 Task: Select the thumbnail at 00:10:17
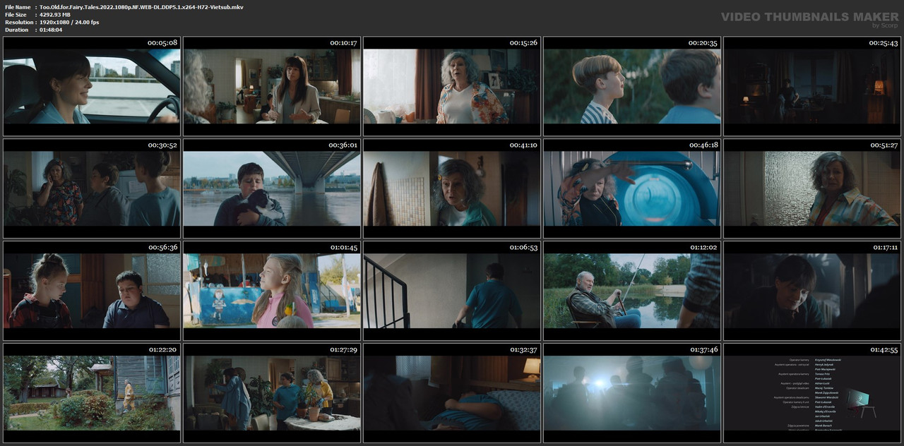pos(272,86)
